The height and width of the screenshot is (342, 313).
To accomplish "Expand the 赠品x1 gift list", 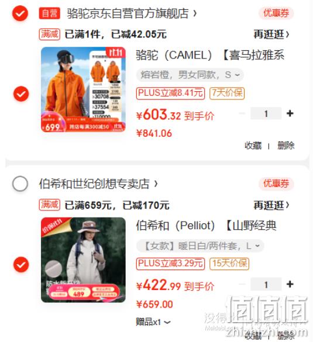I will point(153,322).
